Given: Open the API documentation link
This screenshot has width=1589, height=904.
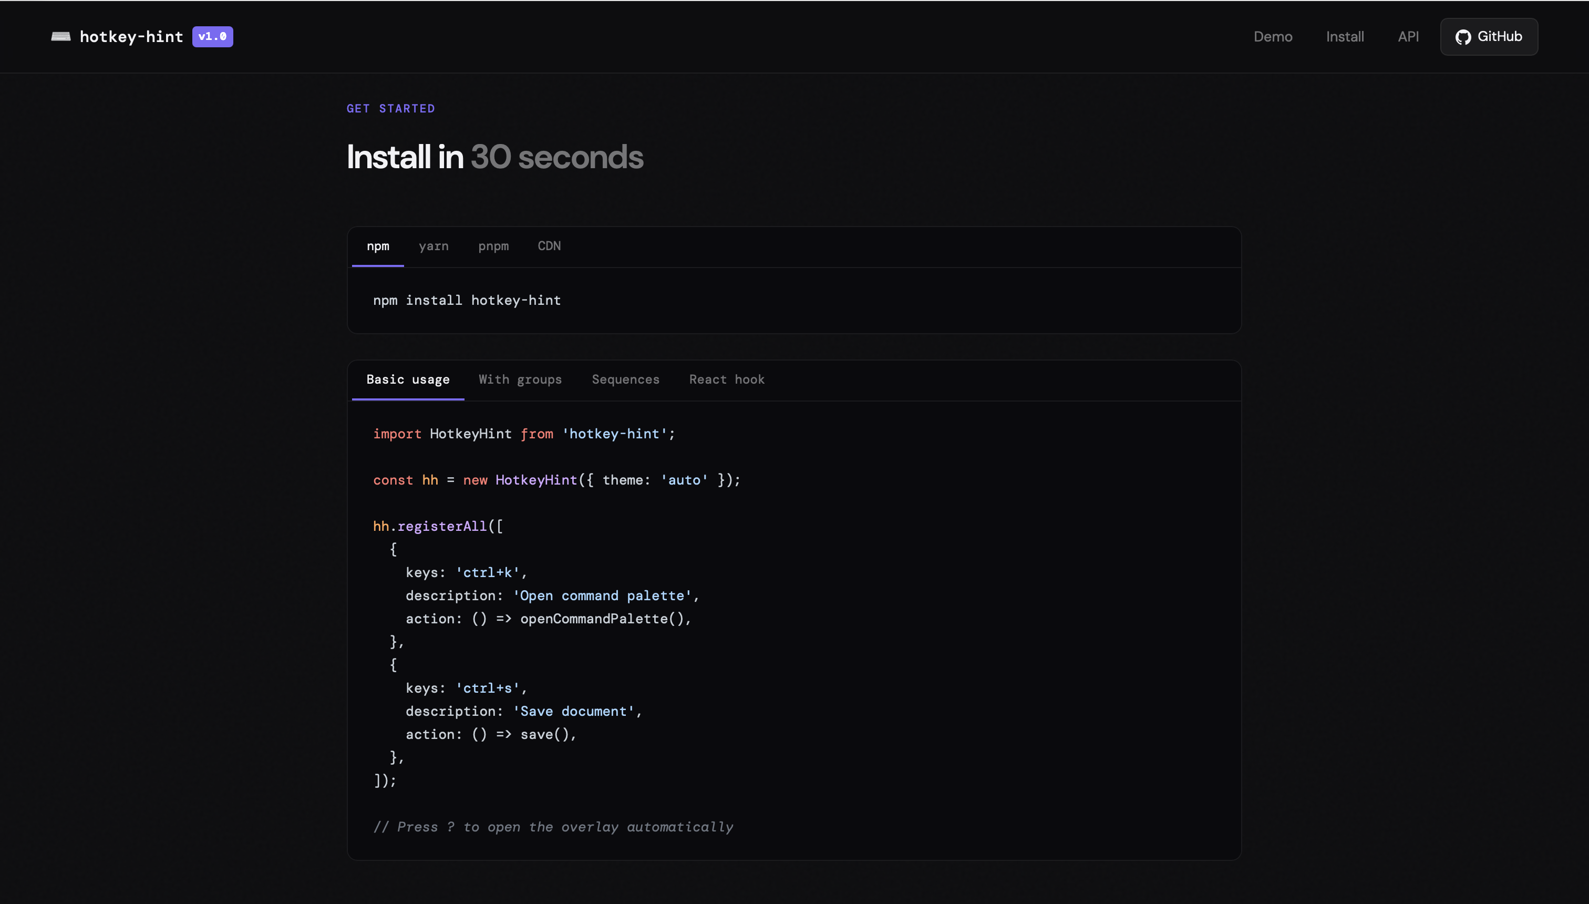Looking at the screenshot, I should (x=1408, y=37).
